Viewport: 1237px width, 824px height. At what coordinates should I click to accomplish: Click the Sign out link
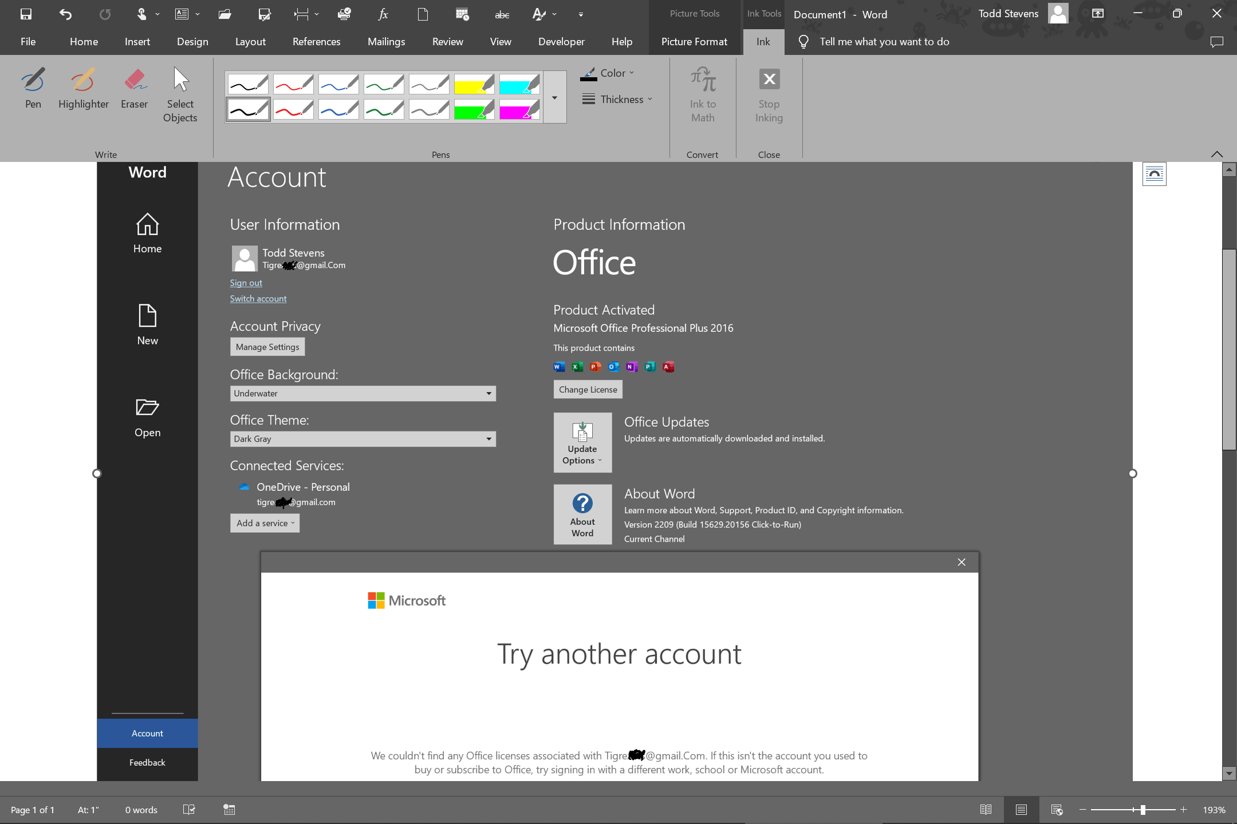[x=246, y=282]
